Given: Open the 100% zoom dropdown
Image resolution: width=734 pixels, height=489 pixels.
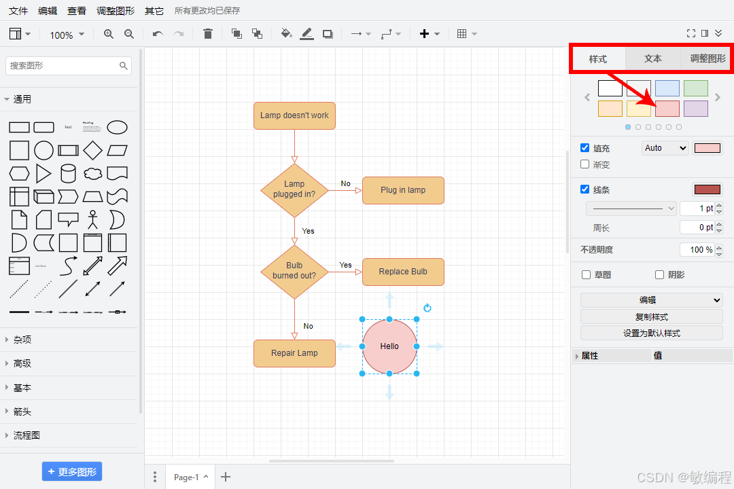Looking at the screenshot, I should click(x=67, y=35).
